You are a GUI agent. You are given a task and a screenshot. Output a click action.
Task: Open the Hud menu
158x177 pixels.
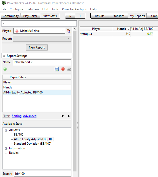point(45,9)
